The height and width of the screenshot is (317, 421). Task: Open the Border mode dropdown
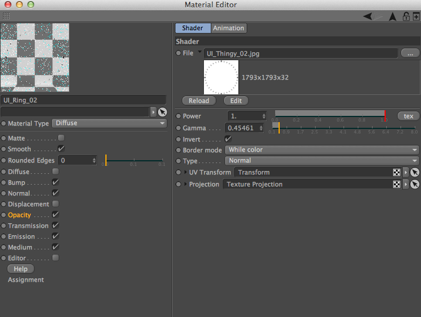tap(322, 149)
